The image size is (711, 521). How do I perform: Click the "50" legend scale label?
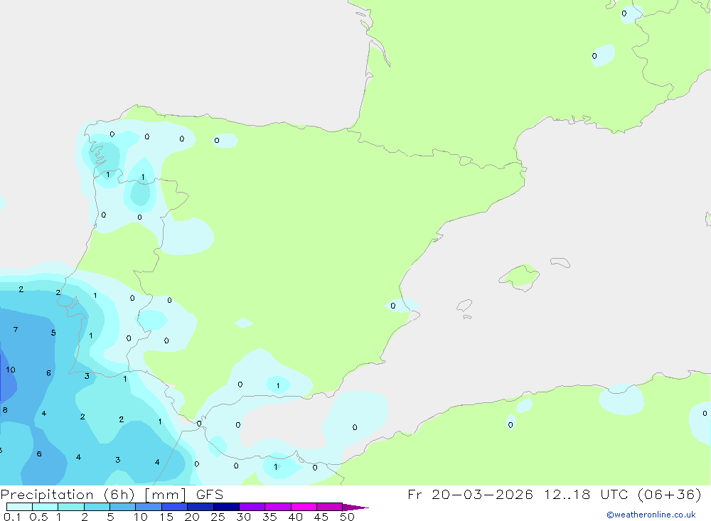348,517
